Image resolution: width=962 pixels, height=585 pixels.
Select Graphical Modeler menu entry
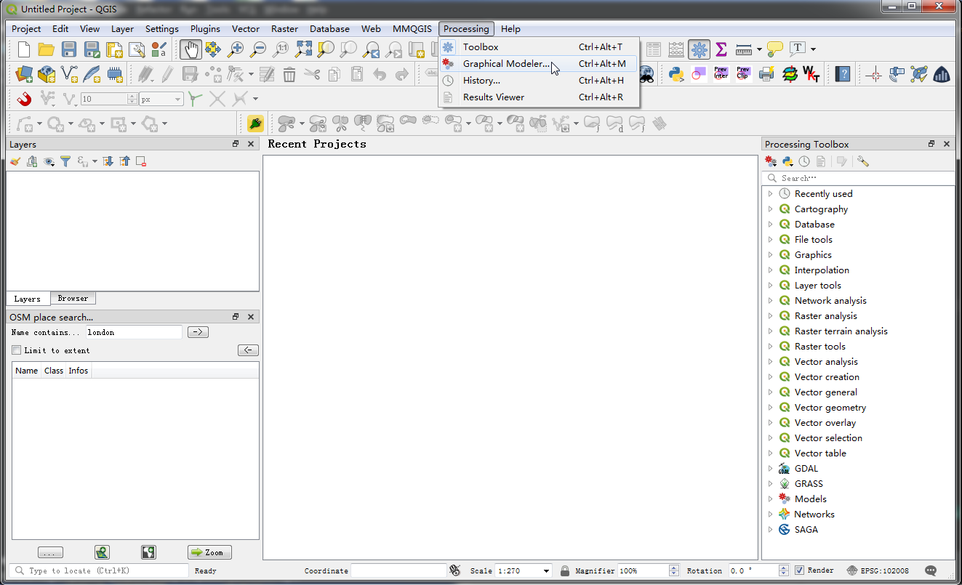(539, 63)
